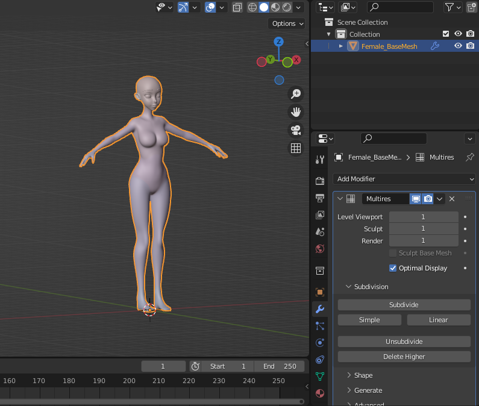Click the Level Viewport value slider
479x406 pixels.
coord(423,217)
